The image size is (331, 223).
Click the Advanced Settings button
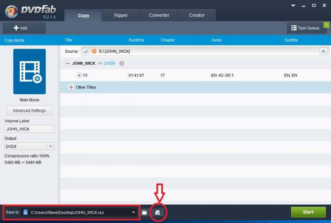pyautogui.click(x=29, y=110)
